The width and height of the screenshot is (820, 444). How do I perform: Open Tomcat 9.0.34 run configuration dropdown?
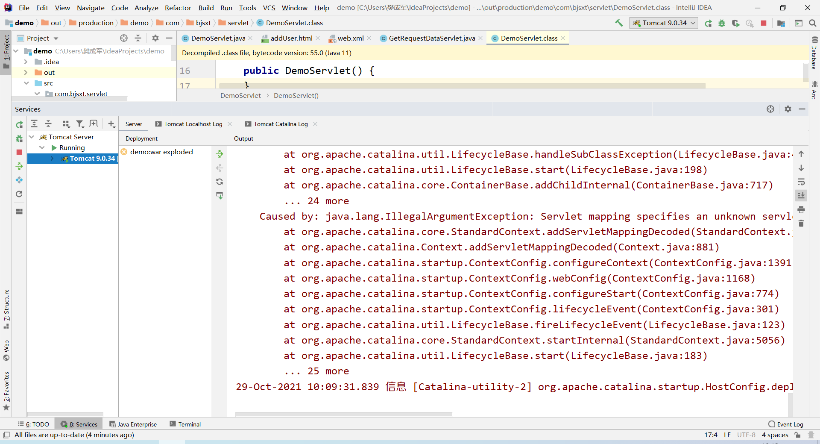(664, 23)
